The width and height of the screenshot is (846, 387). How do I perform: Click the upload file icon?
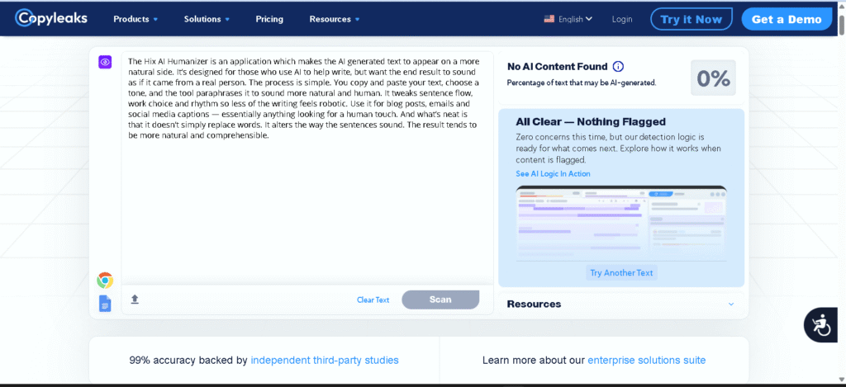pyautogui.click(x=135, y=300)
